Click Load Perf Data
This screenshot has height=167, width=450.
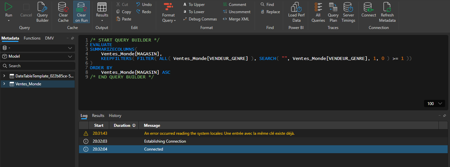click(x=296, y=12)
